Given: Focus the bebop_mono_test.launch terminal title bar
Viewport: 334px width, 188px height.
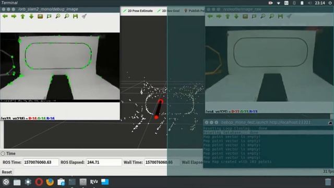Looking at the screenshot, I should click(268, 122).
